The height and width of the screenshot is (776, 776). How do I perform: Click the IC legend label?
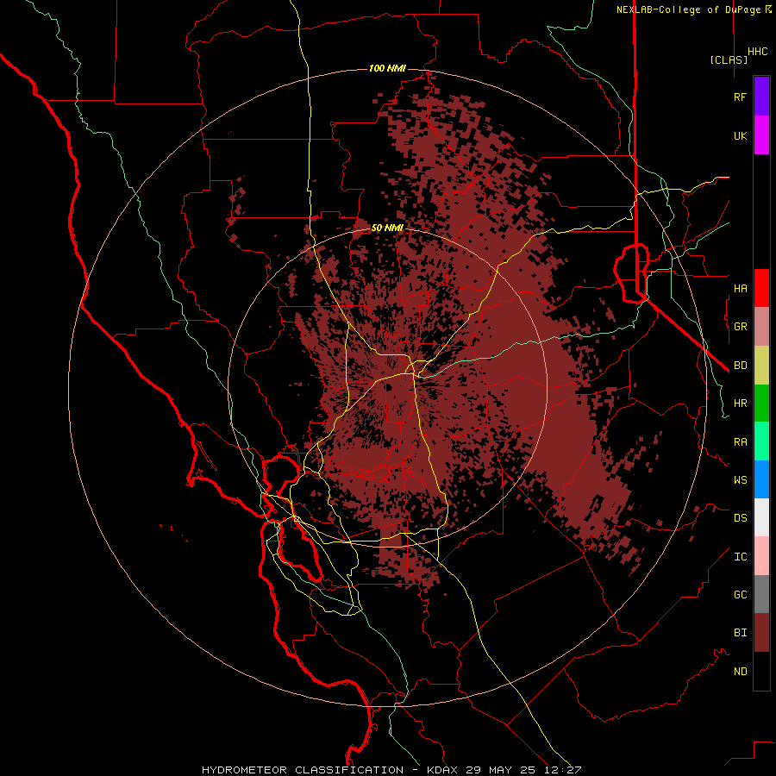click(x=740, y=557)
